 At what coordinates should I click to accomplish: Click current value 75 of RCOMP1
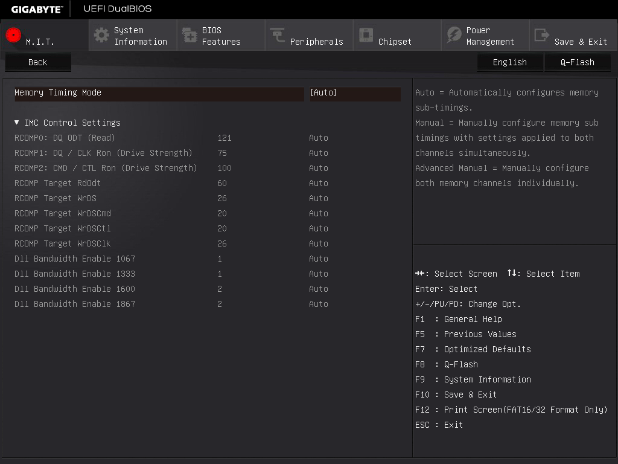[222, 153]
